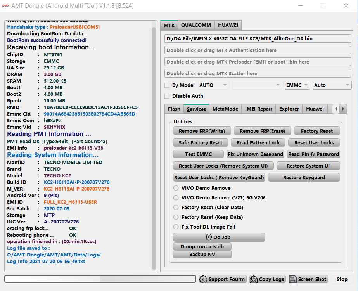Image resolution: width=358 pixels, height=291 pixels.
Task: Select VIVO Demo Remove (V21) 5G option
Action: point(176,197)
